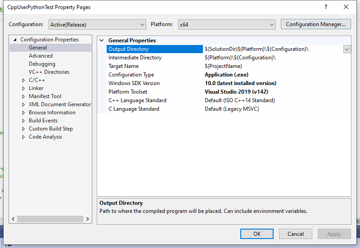This screenshot has height=248, width=360.
Task: Click the Visual Studio 2019 (v142) value
Action: click(x=237, y=92)
